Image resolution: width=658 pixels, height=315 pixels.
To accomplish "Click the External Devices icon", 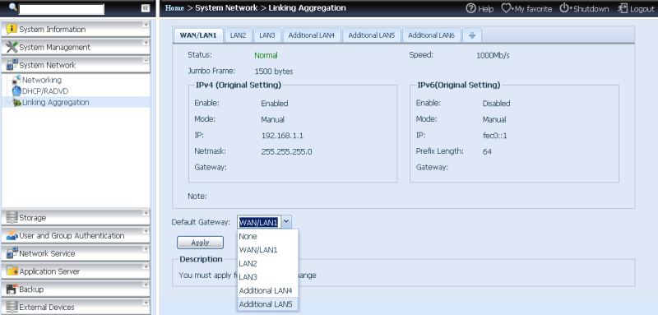I will point(12,307).
